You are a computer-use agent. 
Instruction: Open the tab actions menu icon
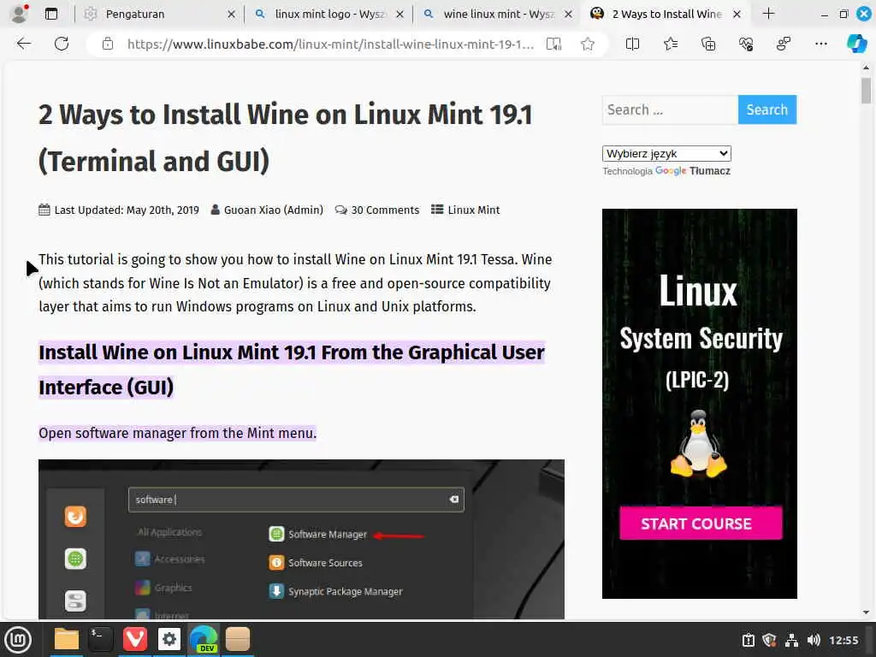click(x=50, y=14)
